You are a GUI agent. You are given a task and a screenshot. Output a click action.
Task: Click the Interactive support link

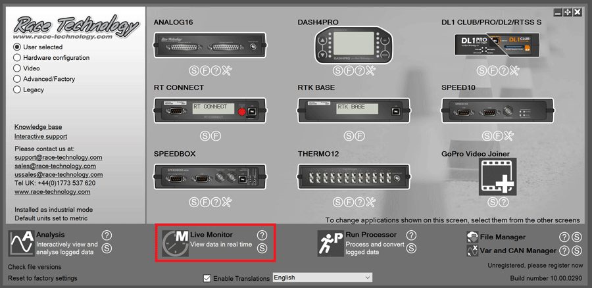[41, 136]
